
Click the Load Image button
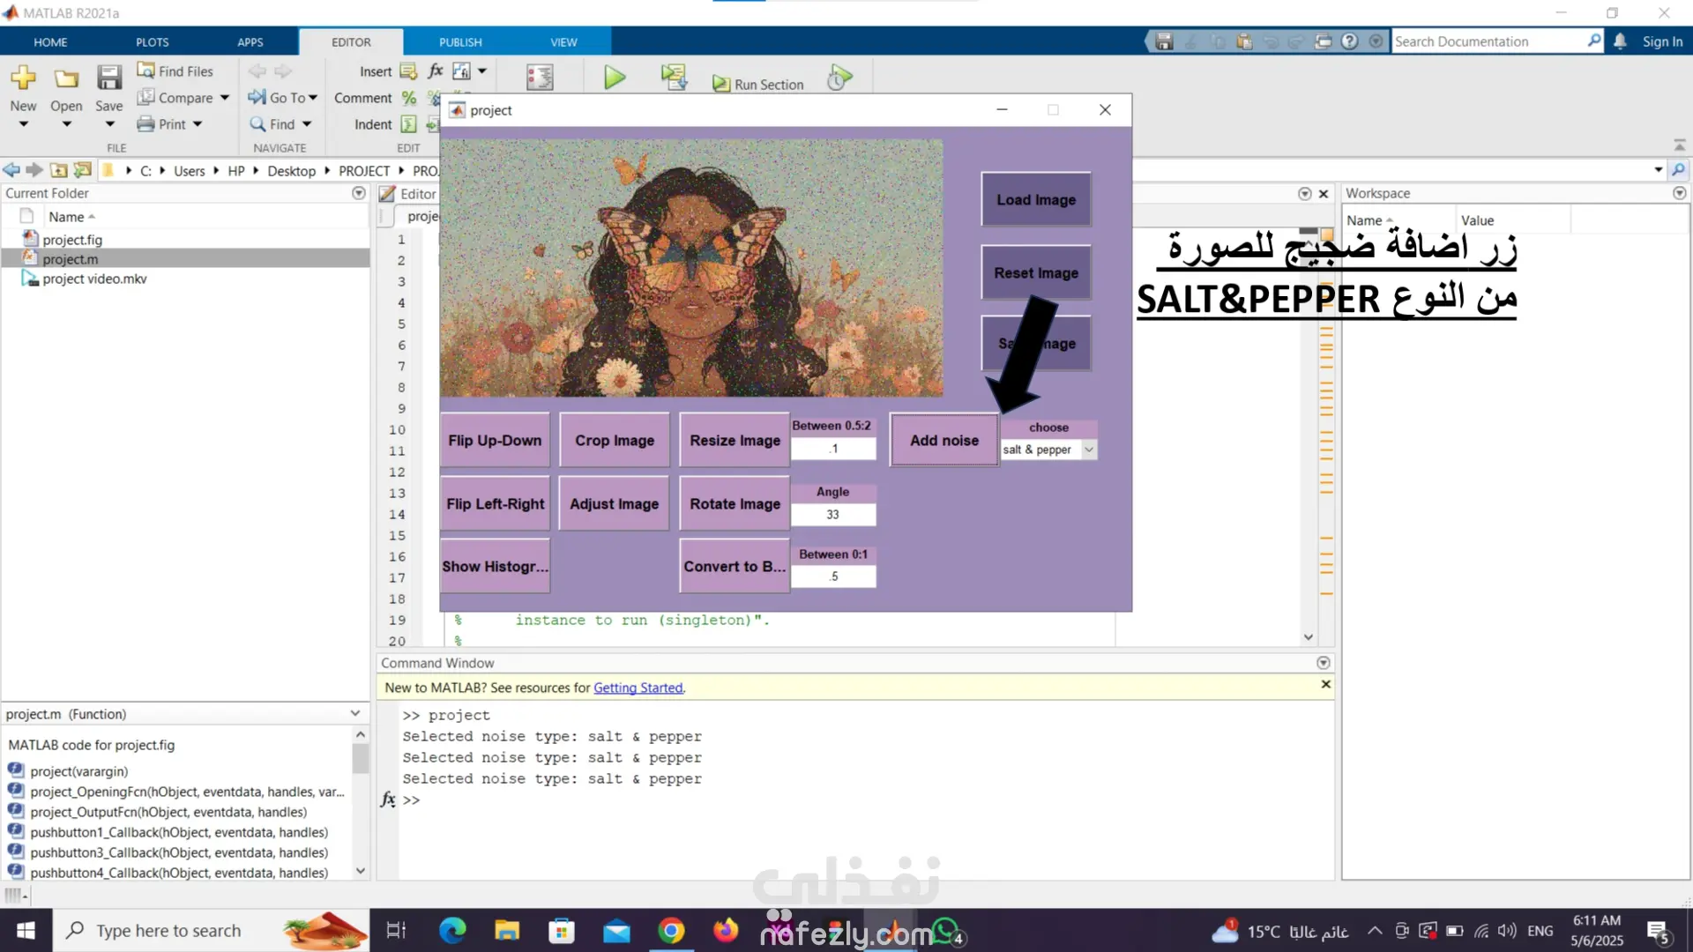1036,200
